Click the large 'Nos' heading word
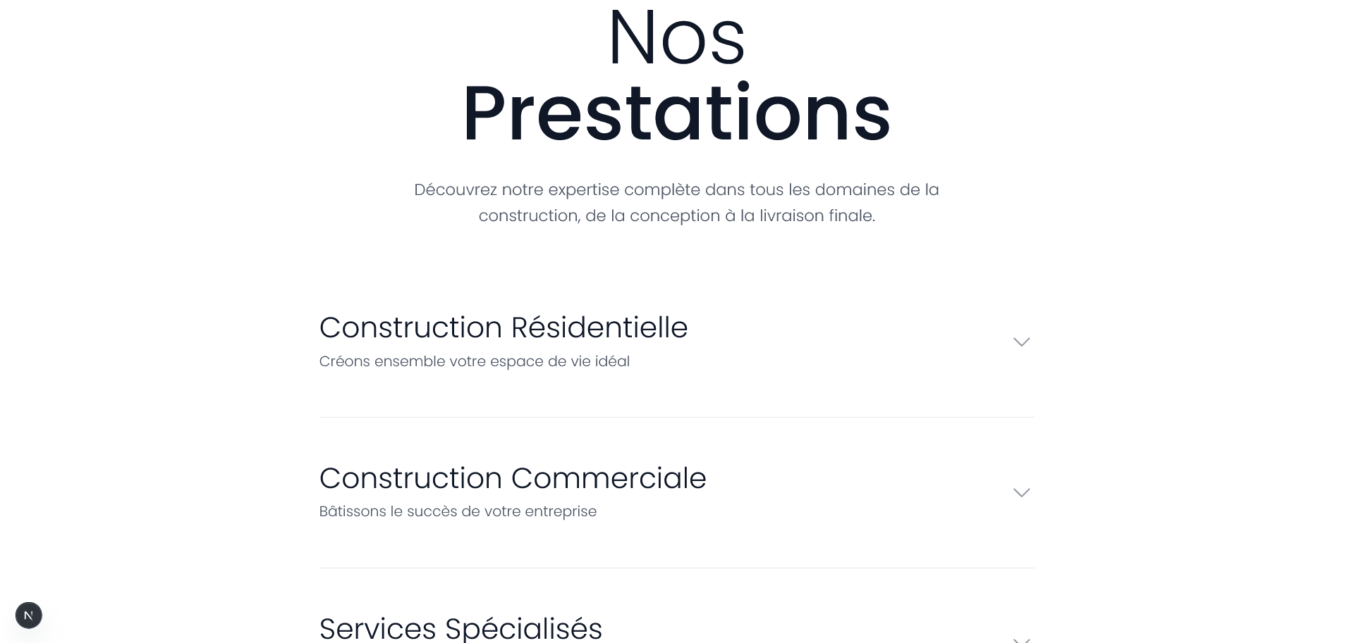This screenshot has width=1354, height=643. point(676,39)
